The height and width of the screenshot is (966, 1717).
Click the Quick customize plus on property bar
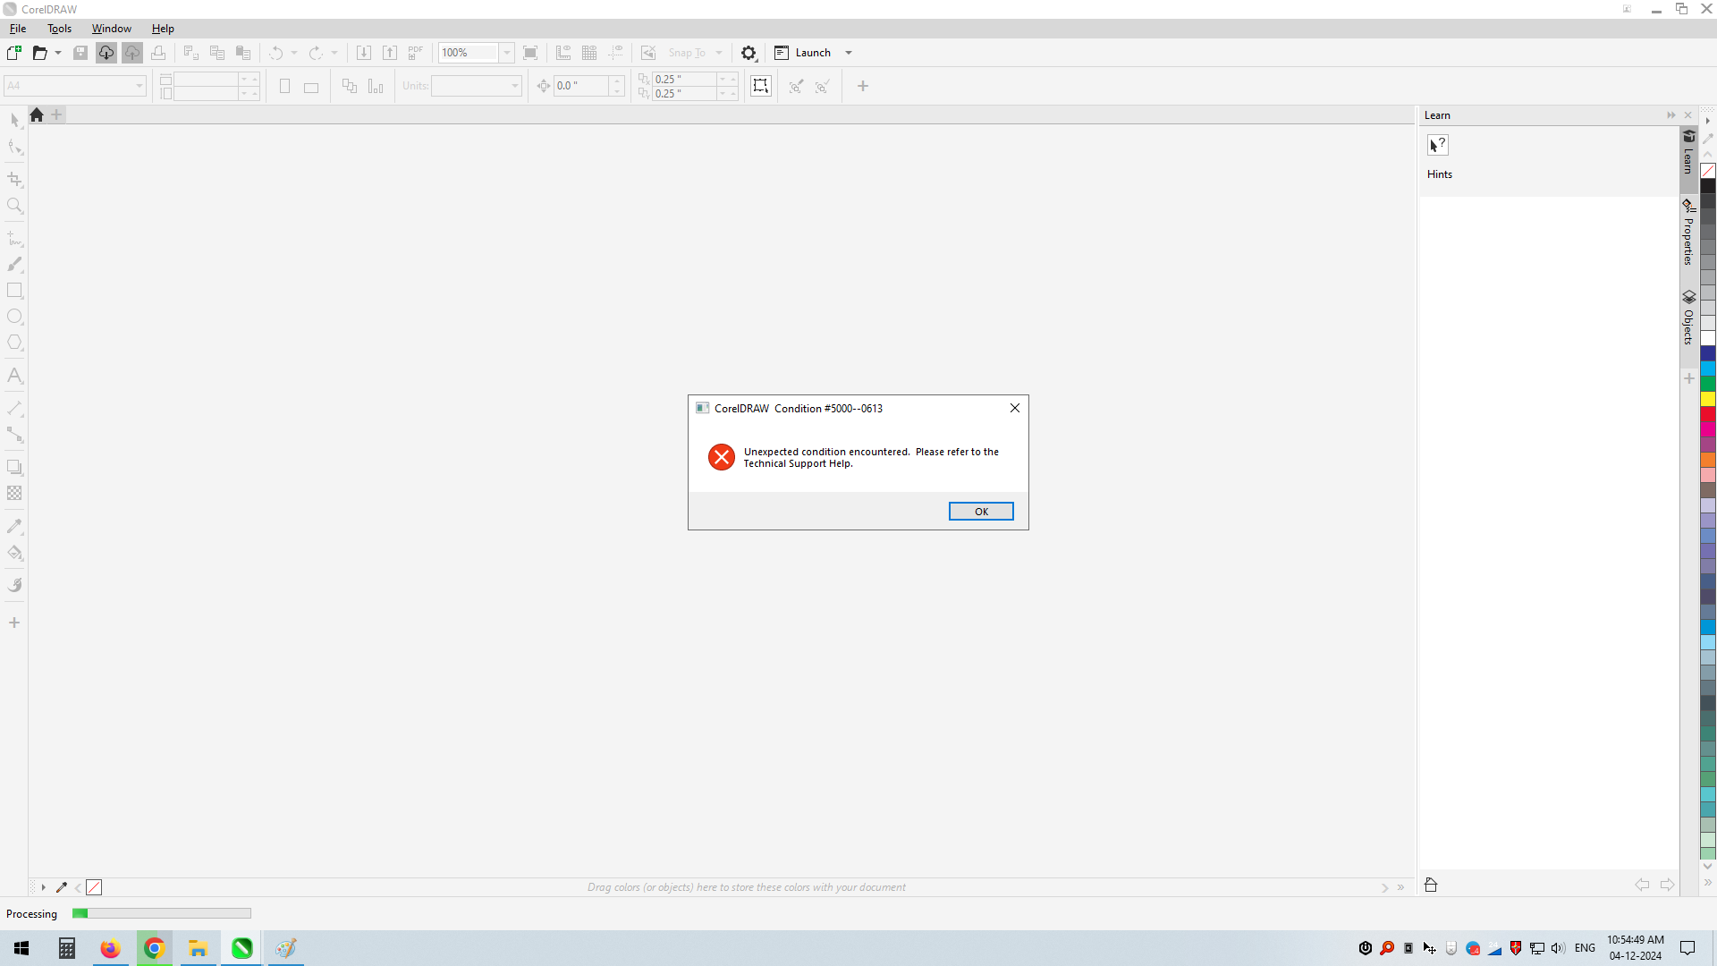pyautogui.click(x=863, y=86)
